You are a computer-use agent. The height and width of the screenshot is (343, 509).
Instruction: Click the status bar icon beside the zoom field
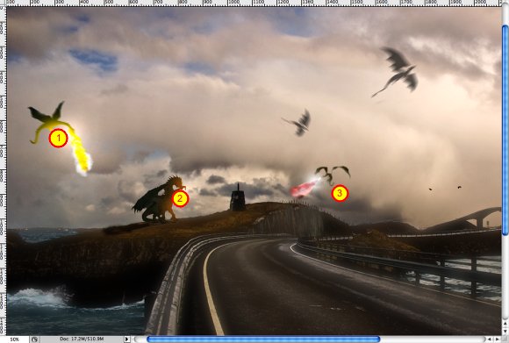pyautogui.click(x=34, y=339)
